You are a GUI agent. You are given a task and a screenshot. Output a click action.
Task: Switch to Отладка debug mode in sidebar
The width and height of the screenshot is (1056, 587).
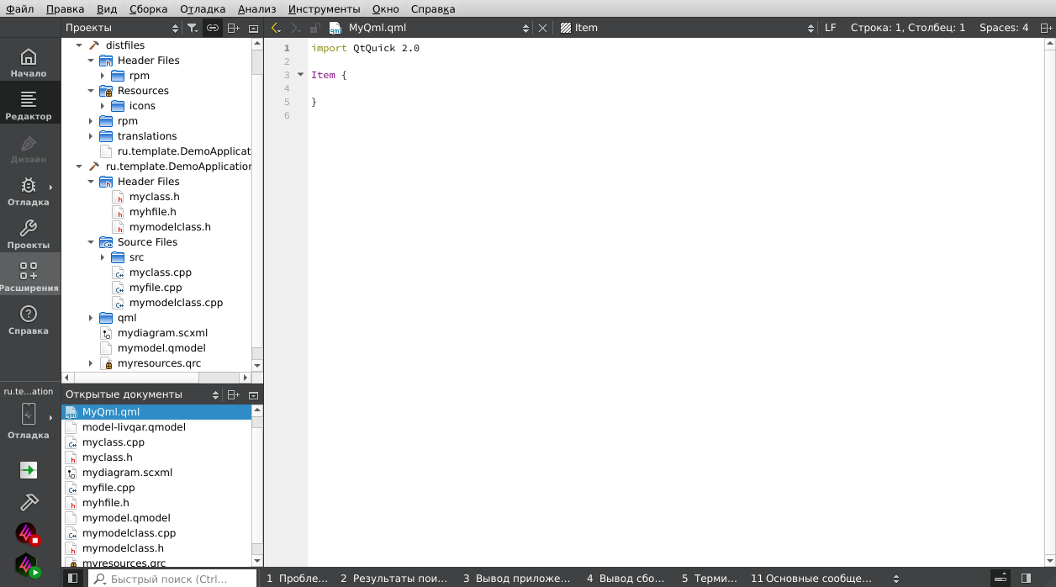29,191
